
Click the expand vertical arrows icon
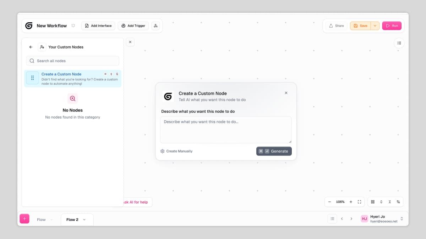381,202
